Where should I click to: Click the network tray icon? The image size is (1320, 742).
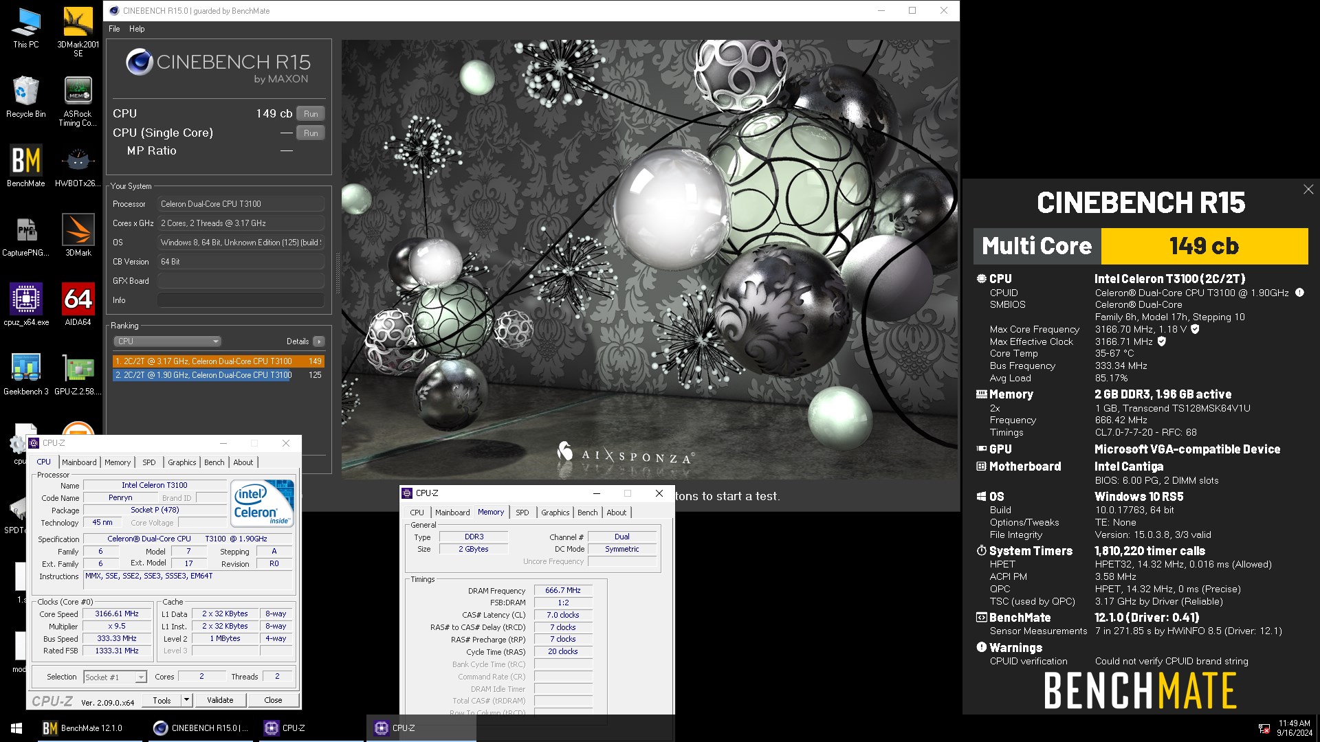1264,728
